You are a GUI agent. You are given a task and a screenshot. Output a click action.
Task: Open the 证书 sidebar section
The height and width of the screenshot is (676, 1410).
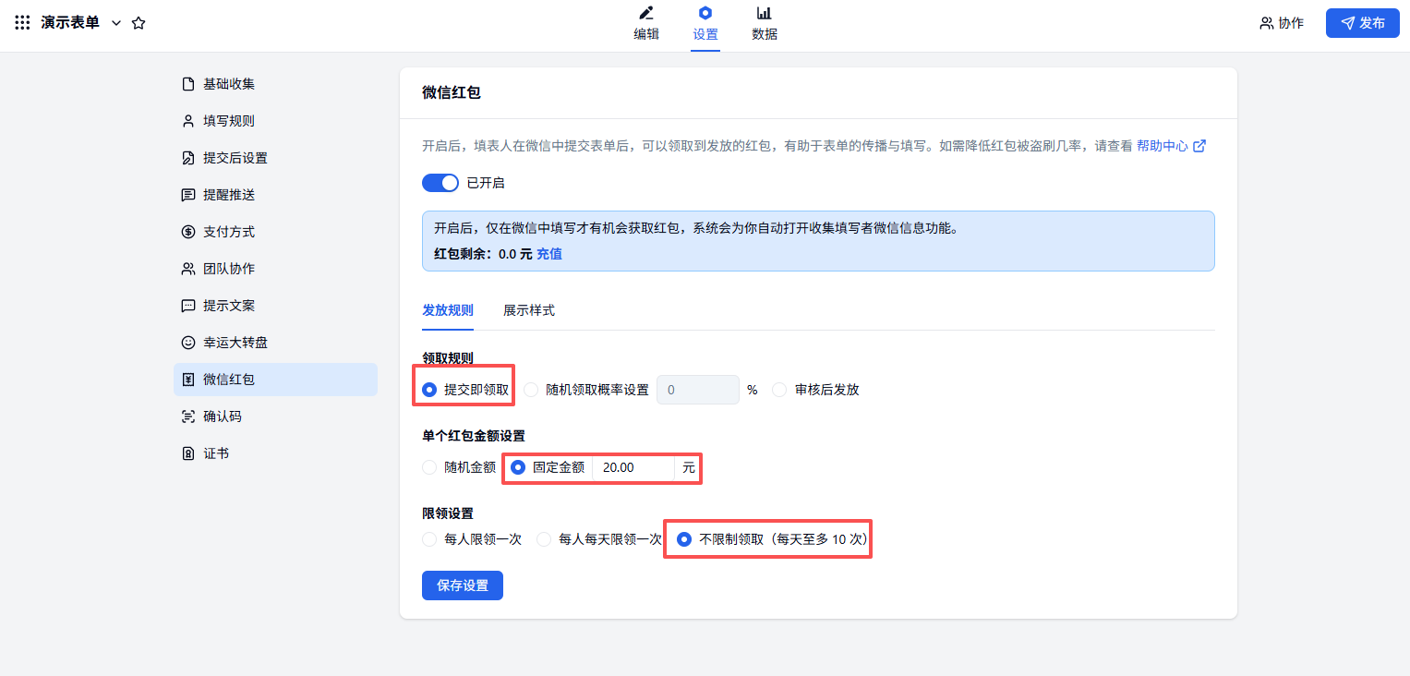216,453
